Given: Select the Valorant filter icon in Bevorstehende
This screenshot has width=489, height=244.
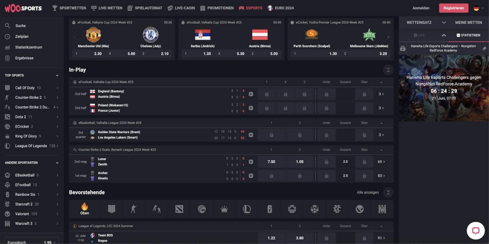Looking at the screenshot, I should tap(360, 209).
